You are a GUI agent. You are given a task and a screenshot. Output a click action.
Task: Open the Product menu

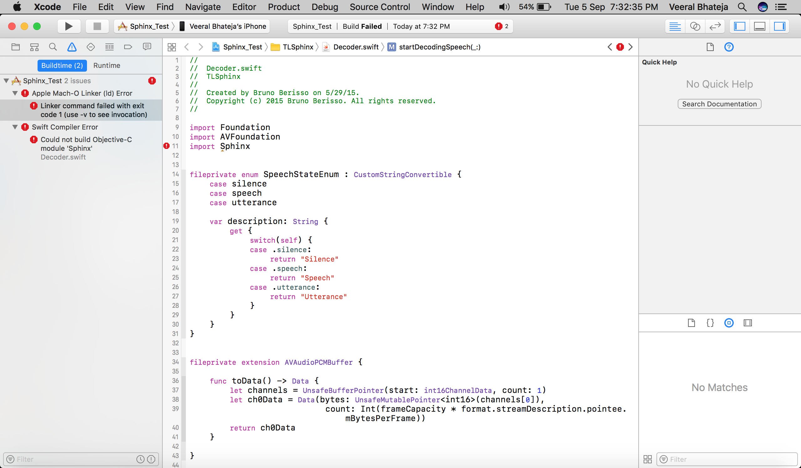(x=283, y=7)
